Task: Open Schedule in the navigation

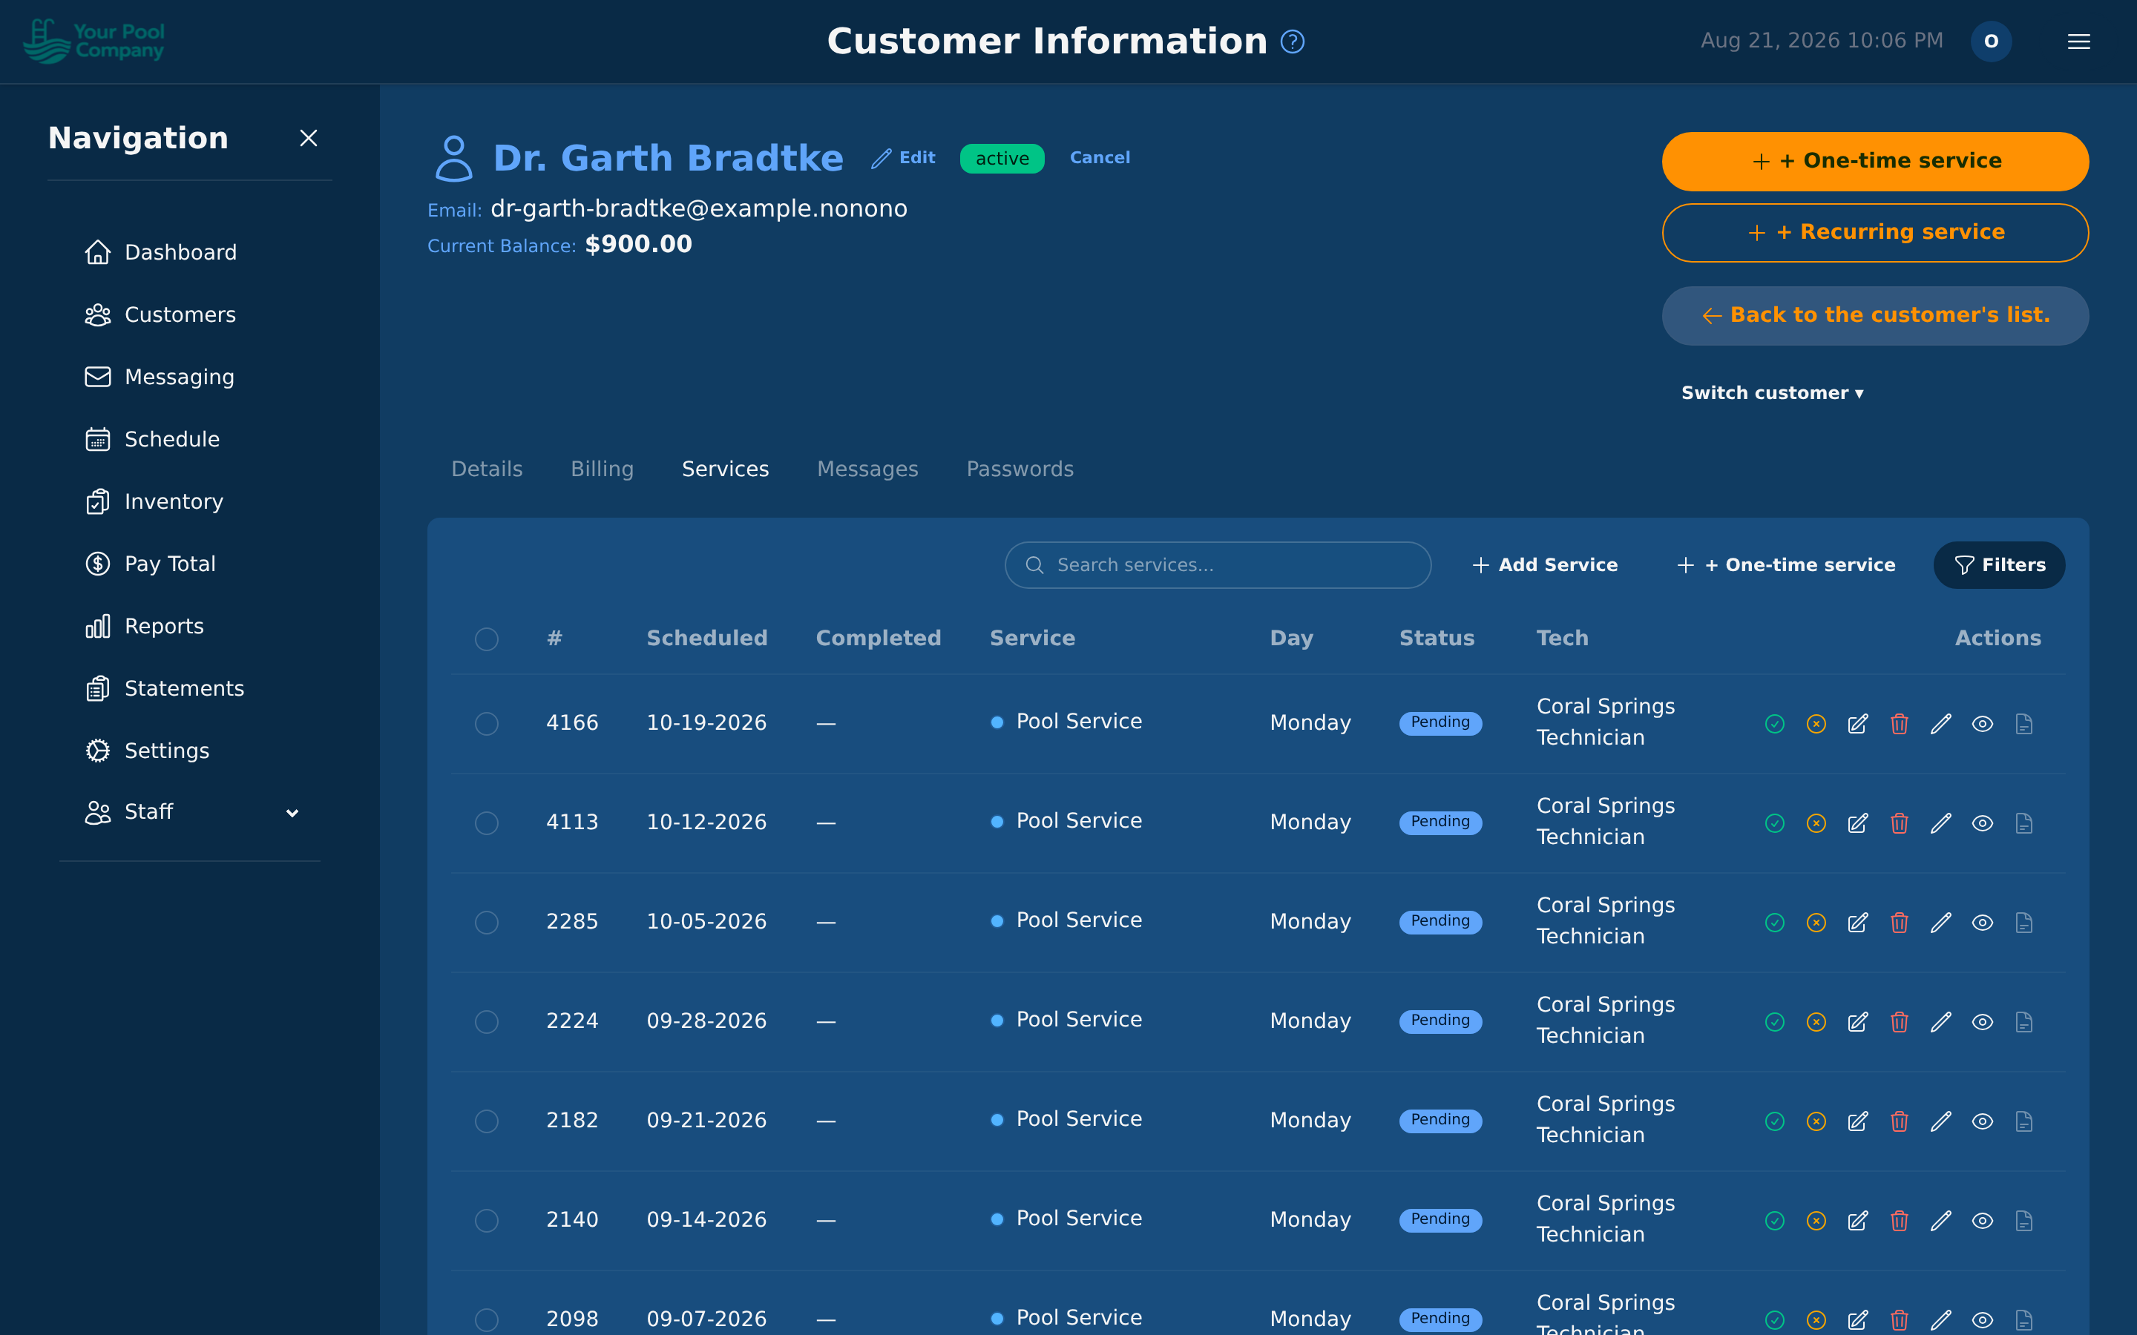Action: click(152, 440)
